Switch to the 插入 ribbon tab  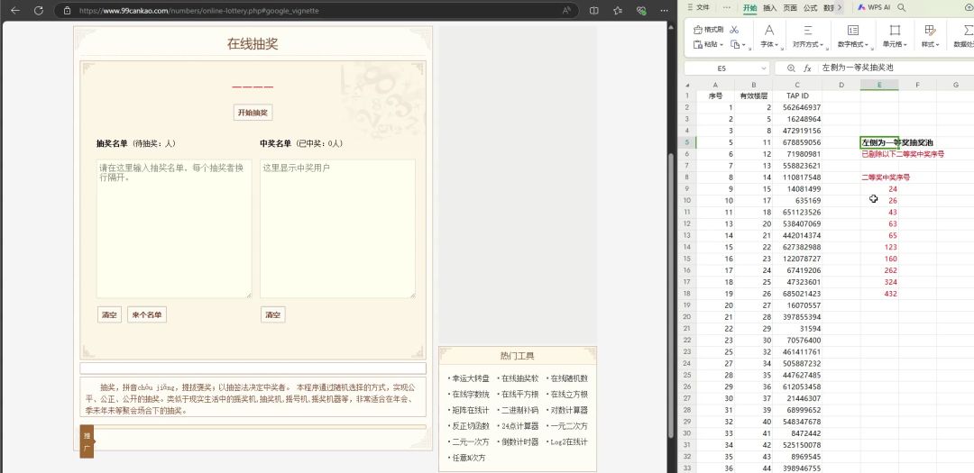[x=769, y=7]
